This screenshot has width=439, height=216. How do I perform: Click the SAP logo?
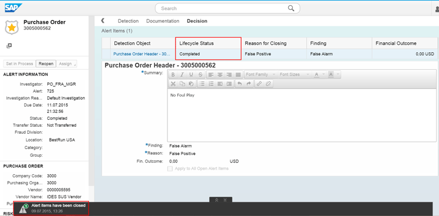coord(13,8)
